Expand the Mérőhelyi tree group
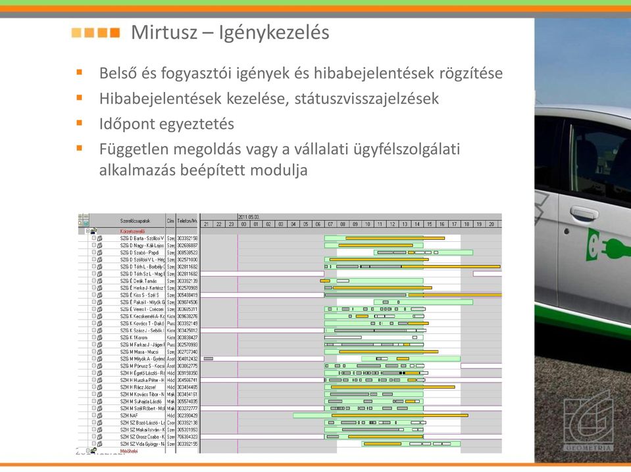This screenshot has height=472, width=631. point(88,451)
